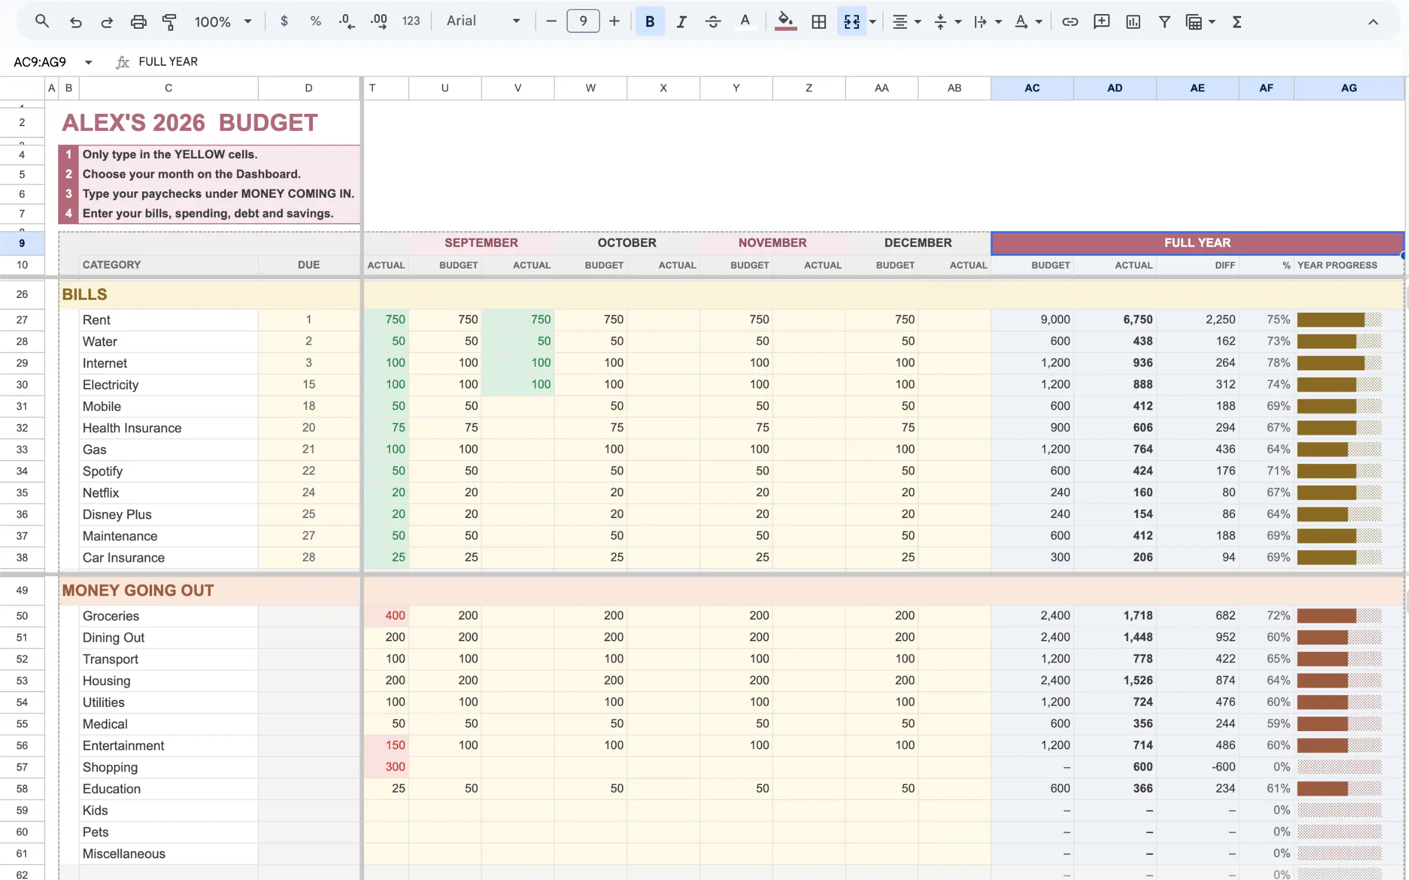Click the FULL YEAR merged header cell
Image resolution: width=1409 pixels, height=880 pixels.
click(1197, 243)
